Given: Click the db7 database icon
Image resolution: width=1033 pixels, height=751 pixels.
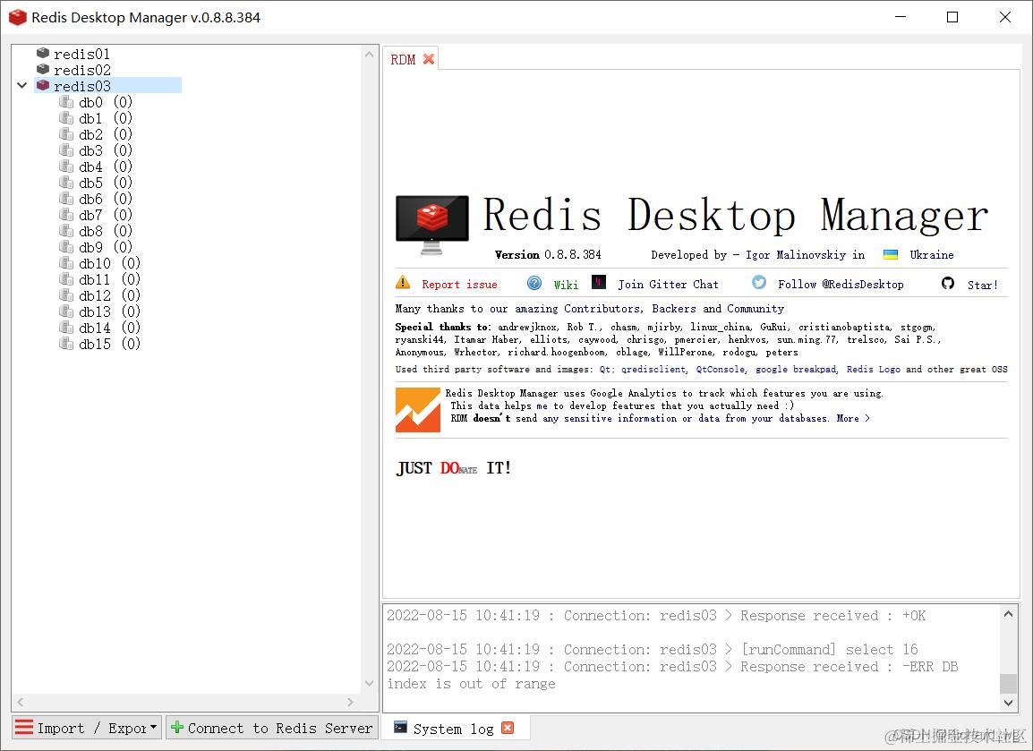Looking at the screenshot, I should coord(66,215).
